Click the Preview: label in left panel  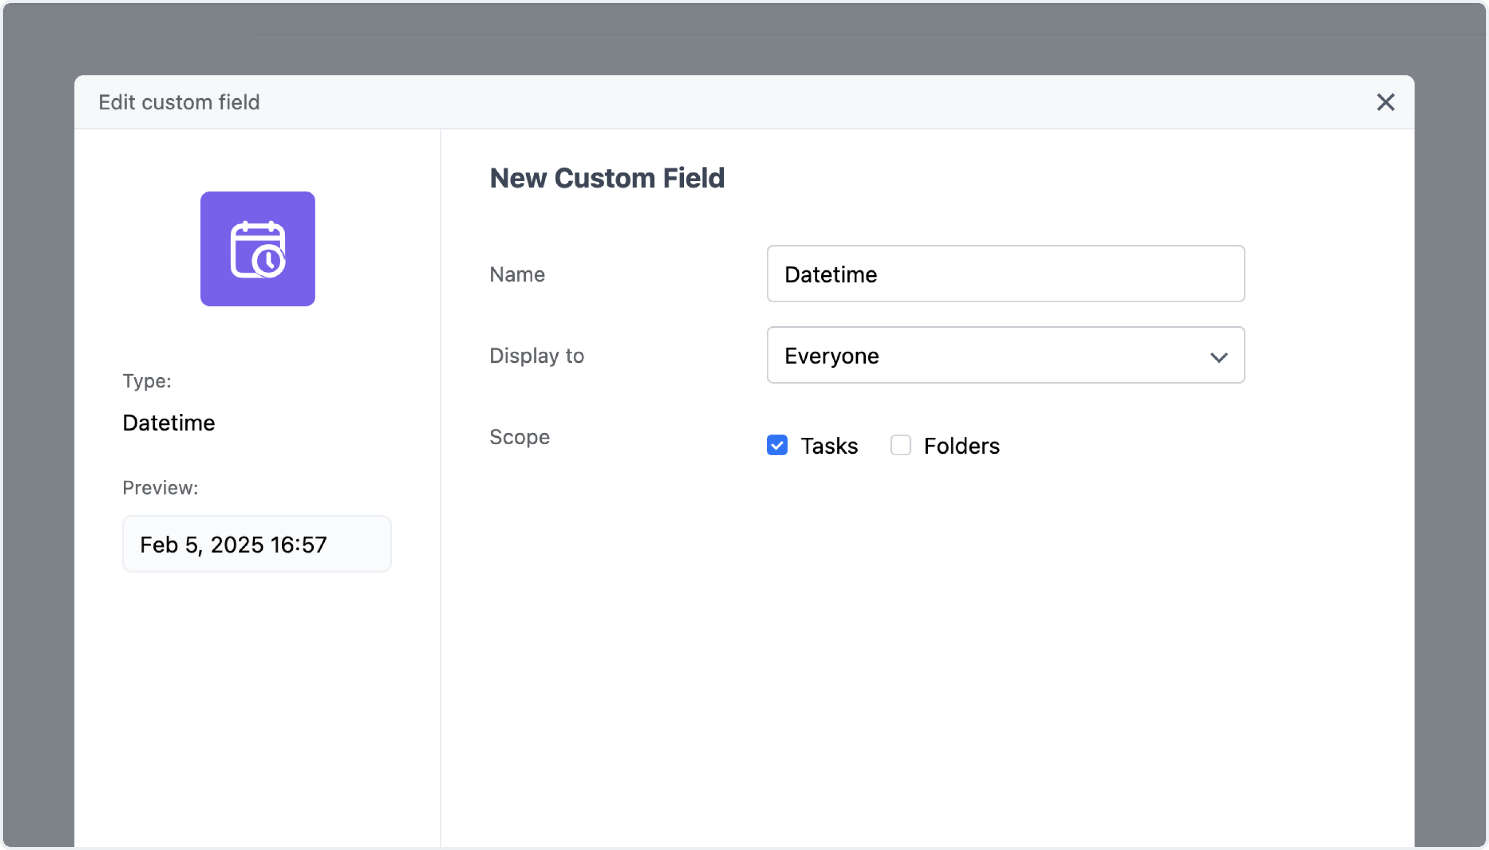point(160,488)
